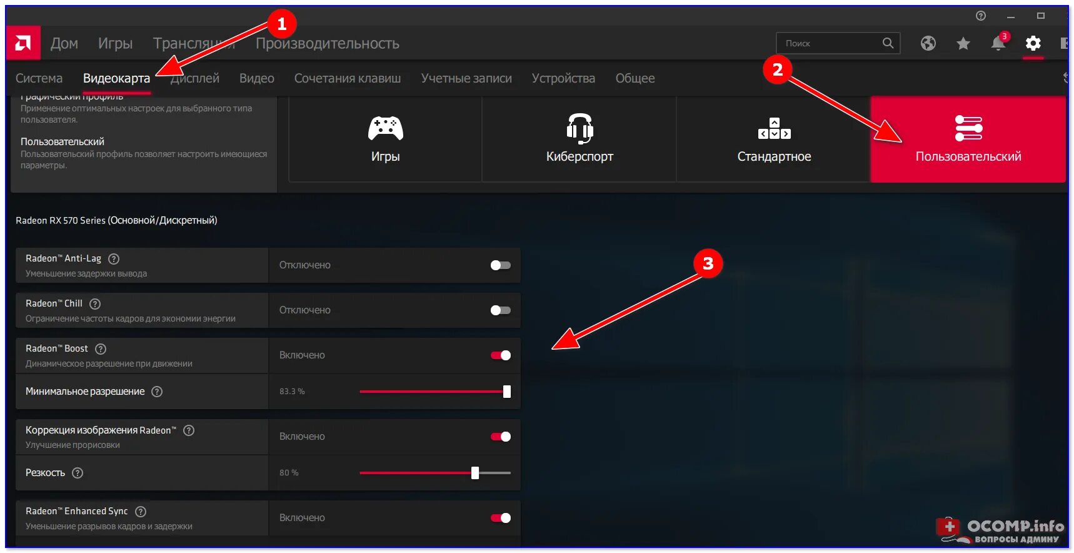
Task: Select the Игры gamepad profile tile
Action: [x=385, y=140]
